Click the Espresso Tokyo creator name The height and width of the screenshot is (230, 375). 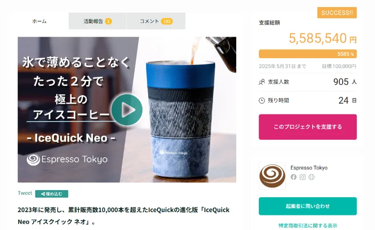click(x=309, y=168)
